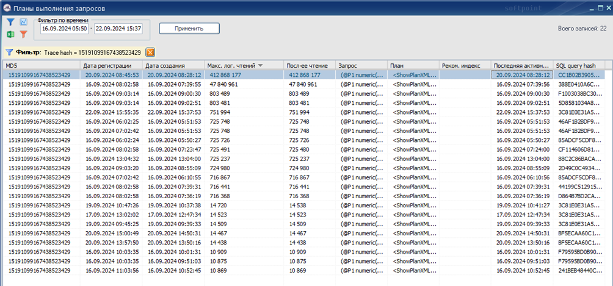Click the orange funnel clear-filter icon

[x=23, y=35]
